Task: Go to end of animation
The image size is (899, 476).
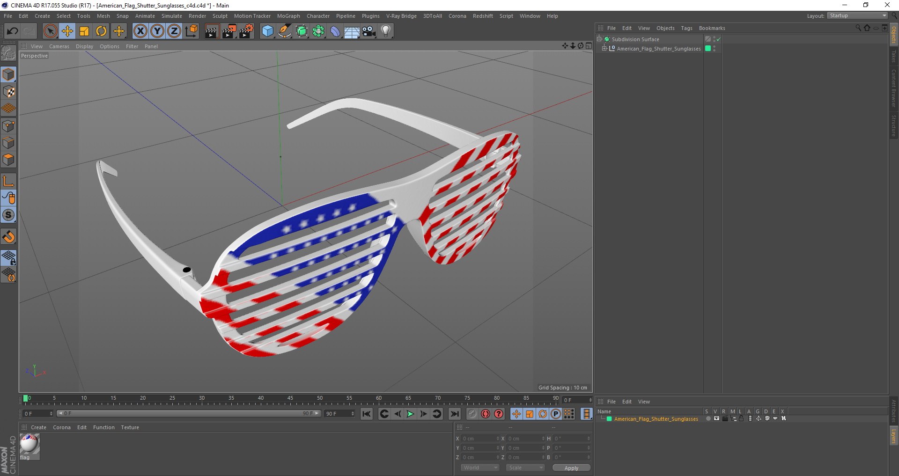Action: 454,414
